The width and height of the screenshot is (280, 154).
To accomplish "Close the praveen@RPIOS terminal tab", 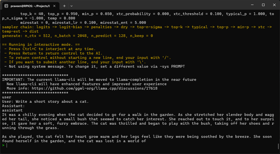I will (55, 6).
